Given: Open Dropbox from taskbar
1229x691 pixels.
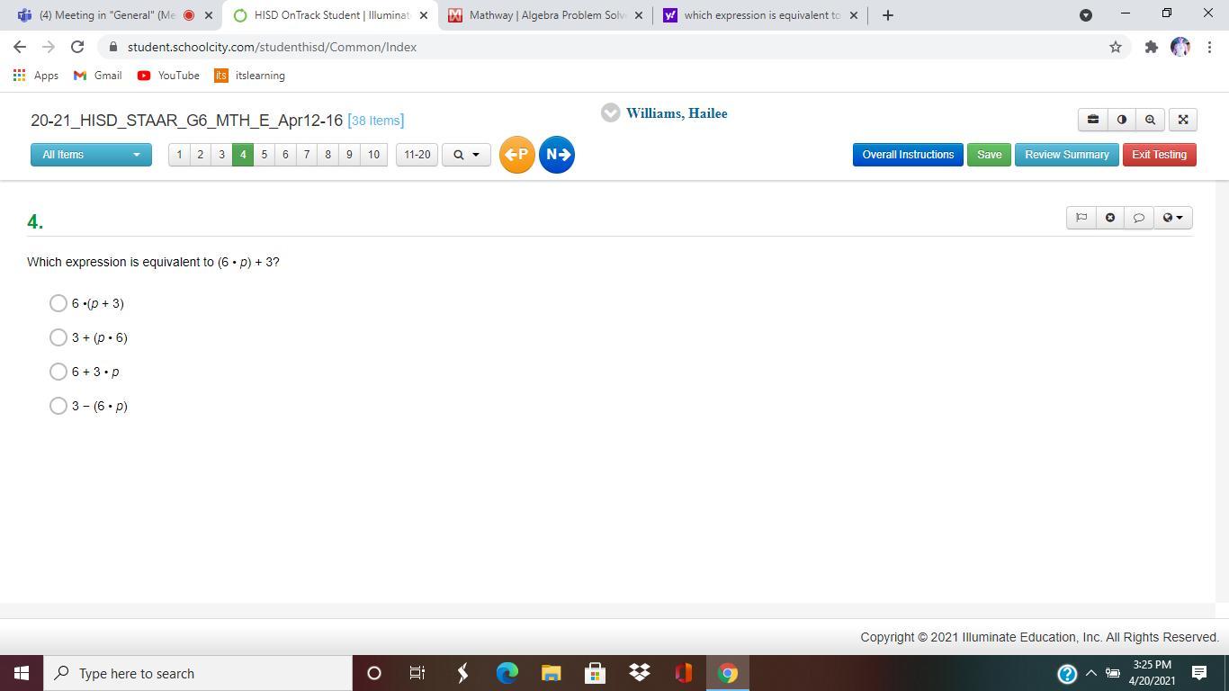Looking at the screenshot, I should point(639,673).
